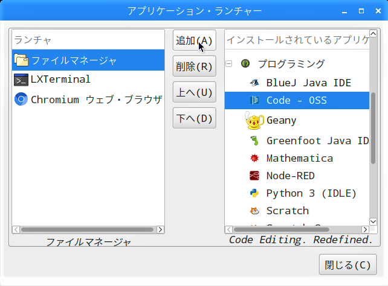Image resolution: width=388 pixels, height=286 pixels.
Task: Select Geany application entry
Action: click(x=297, y=121)
